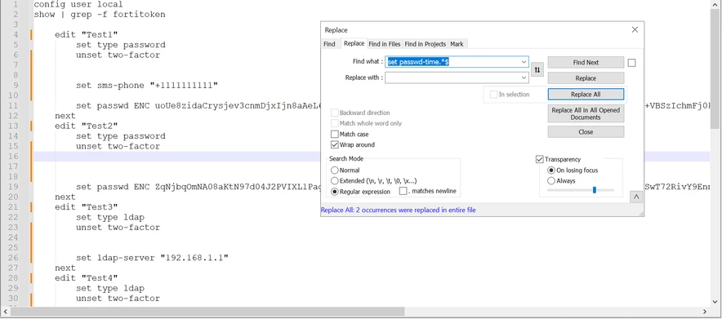This screenshot has width=722, height=319.
Task: Swap find and replace text button
Action: [x=537, y=69]
